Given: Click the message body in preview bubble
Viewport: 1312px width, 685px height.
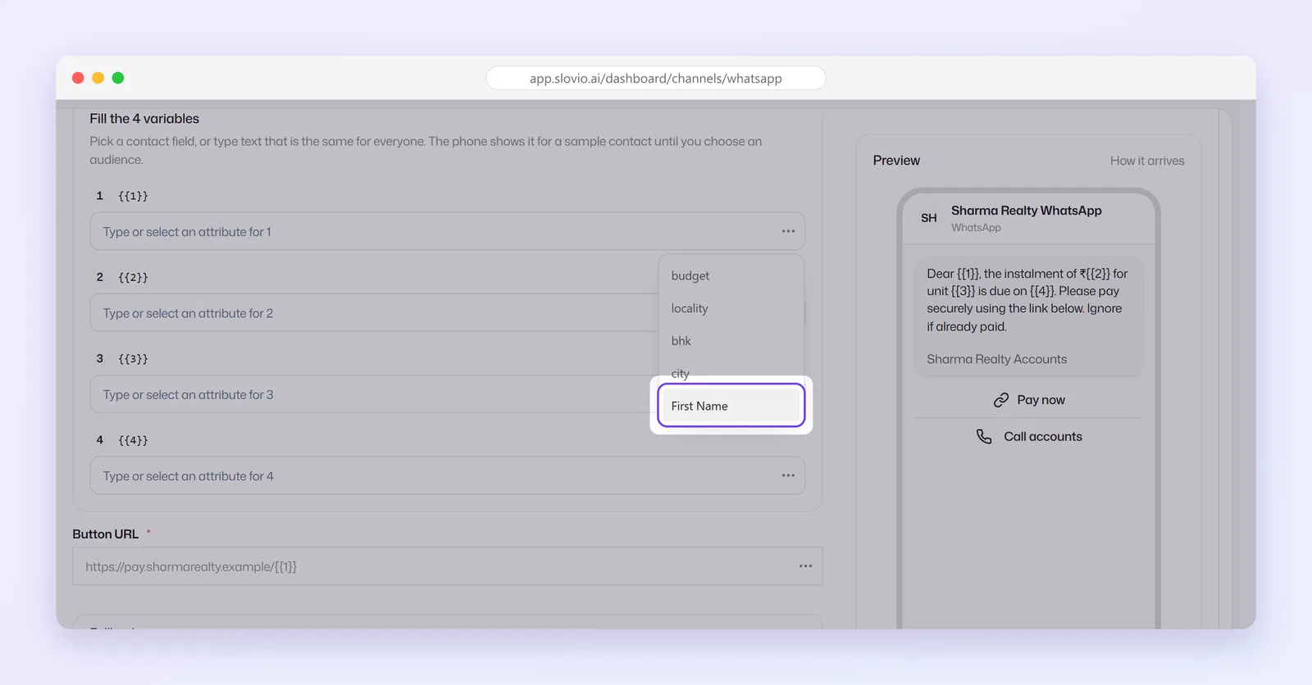Looking at the screenshot, I should tap(1027, 300).
